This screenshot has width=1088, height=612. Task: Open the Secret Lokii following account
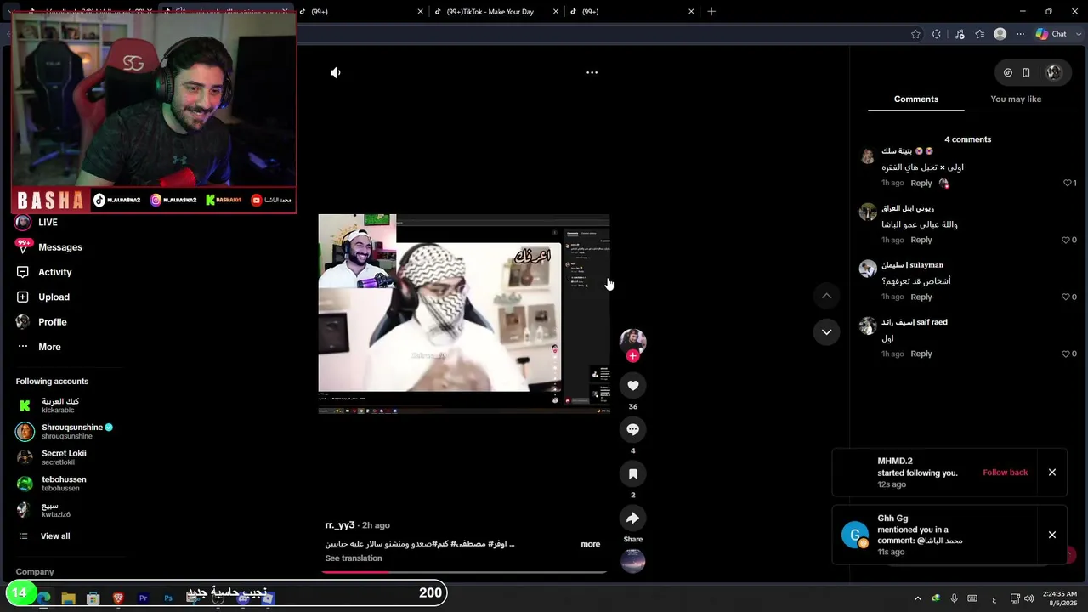53,457
